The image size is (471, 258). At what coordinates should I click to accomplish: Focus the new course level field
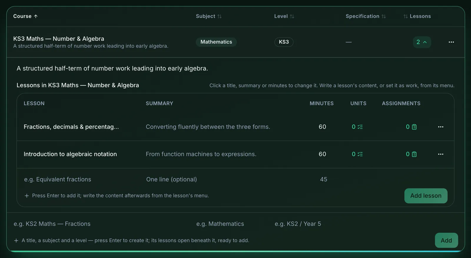pos(306,224)
